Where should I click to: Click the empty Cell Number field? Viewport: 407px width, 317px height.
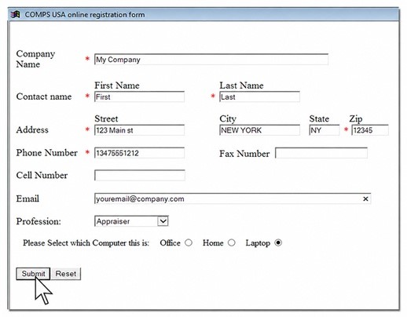pos(140,176)
